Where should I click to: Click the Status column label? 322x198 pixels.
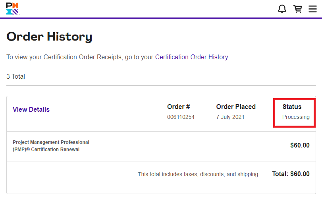[292, 107]
